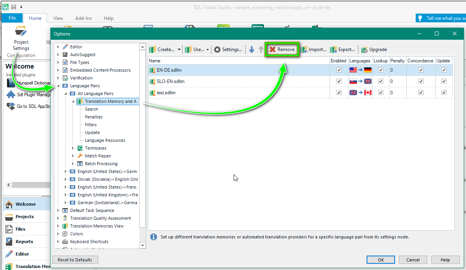Click the options tree scroll up arrow
The image size is (466, 270).
[x=143, y=47]
